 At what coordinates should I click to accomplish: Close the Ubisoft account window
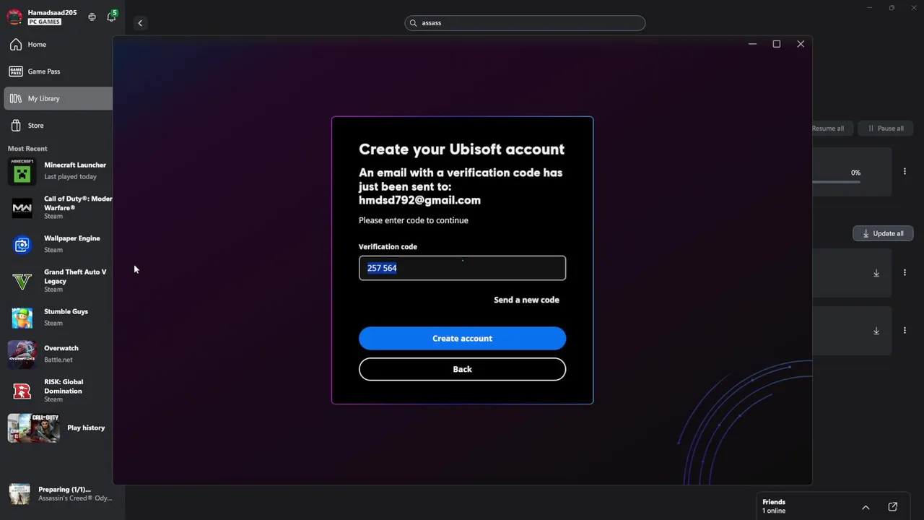tap(801, 44)
